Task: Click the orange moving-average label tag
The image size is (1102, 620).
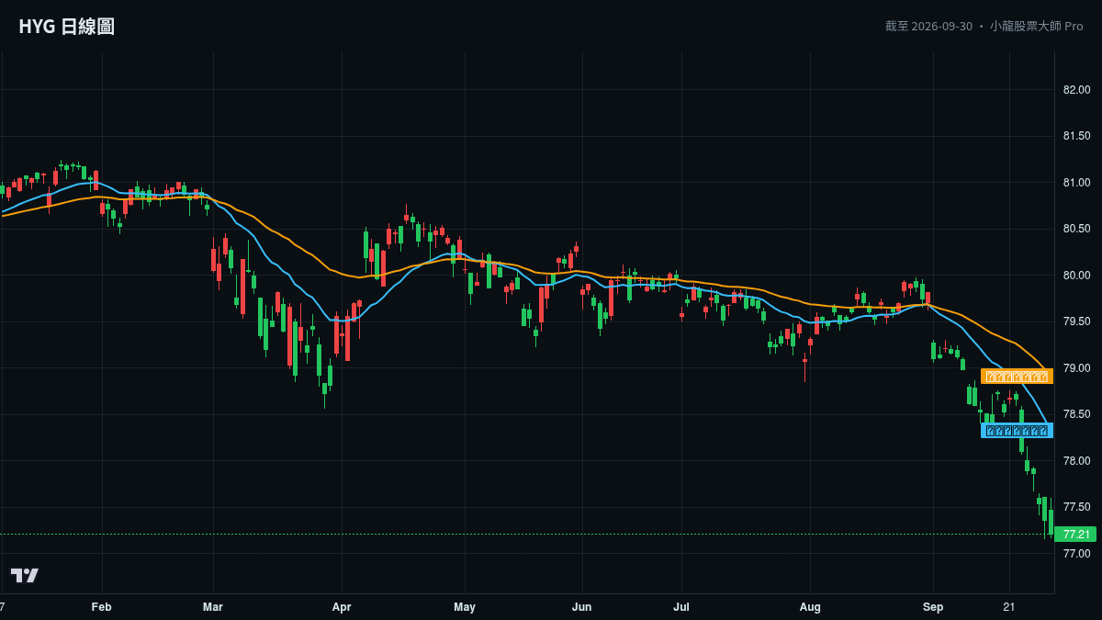Action: pos(1017,376)
